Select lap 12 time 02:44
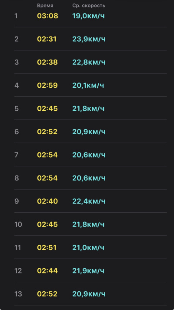This screenshot has height=310, width=174. (x=47, y=270)
